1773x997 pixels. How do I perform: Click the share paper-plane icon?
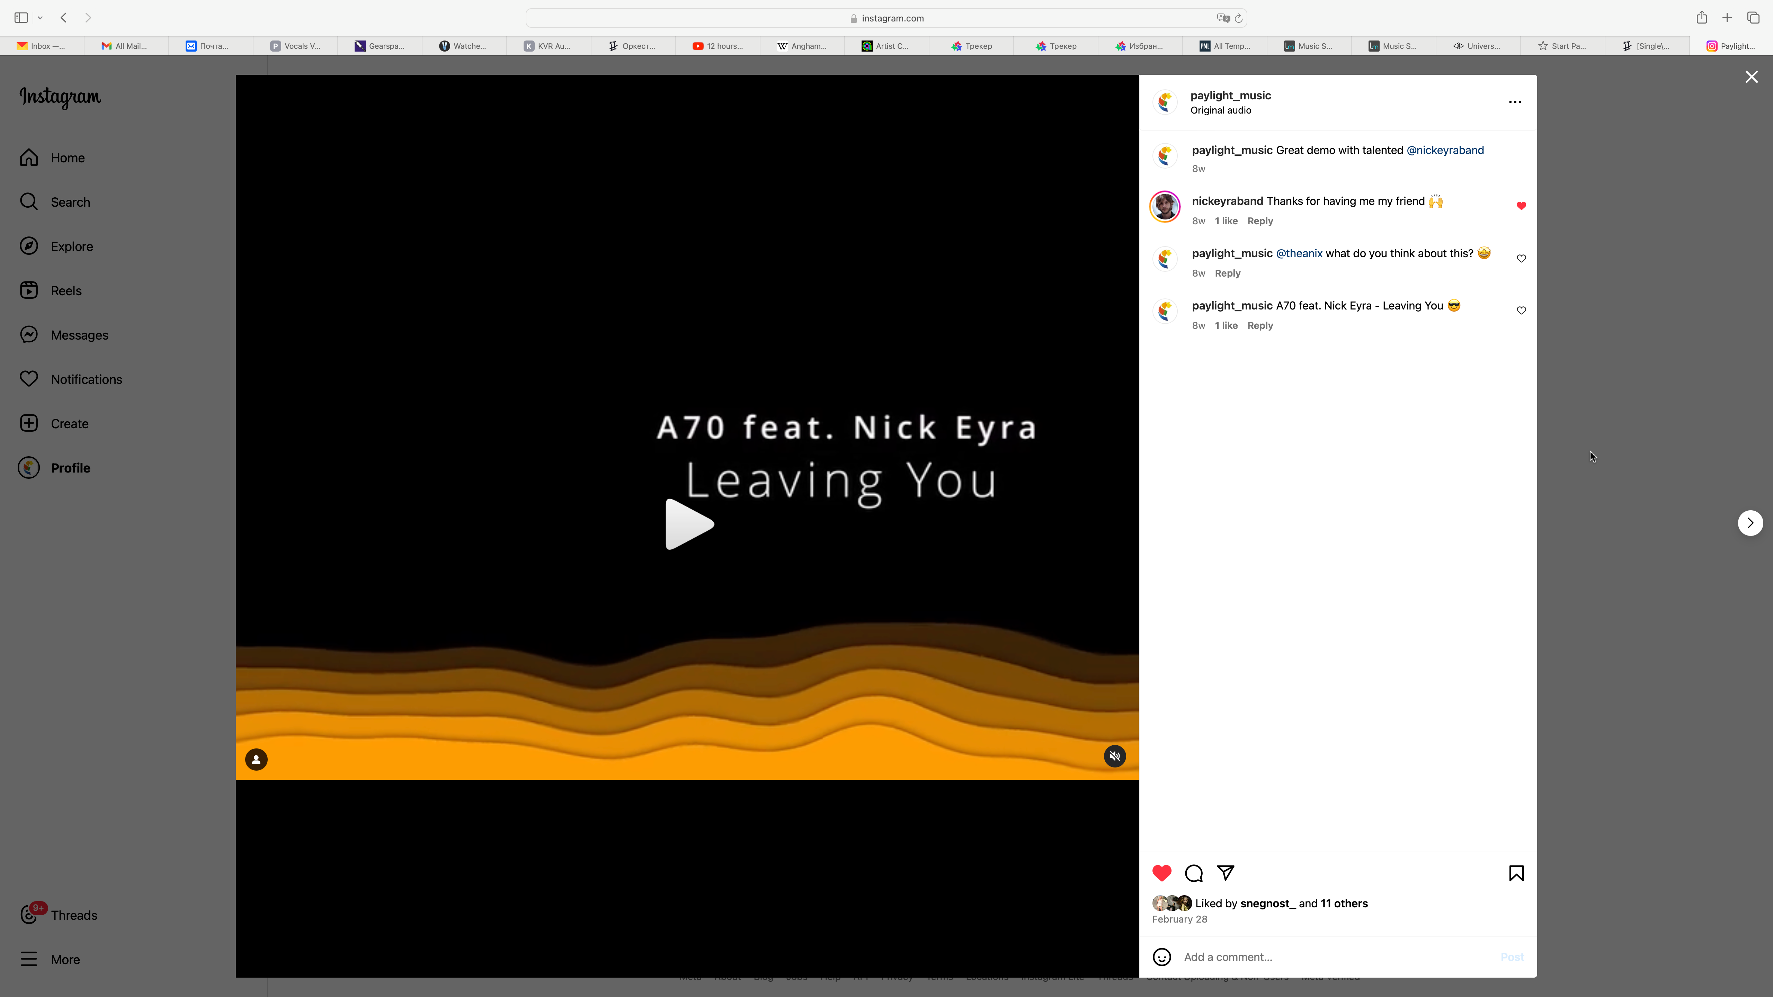pyautogui.click(x=1226, y=872)
